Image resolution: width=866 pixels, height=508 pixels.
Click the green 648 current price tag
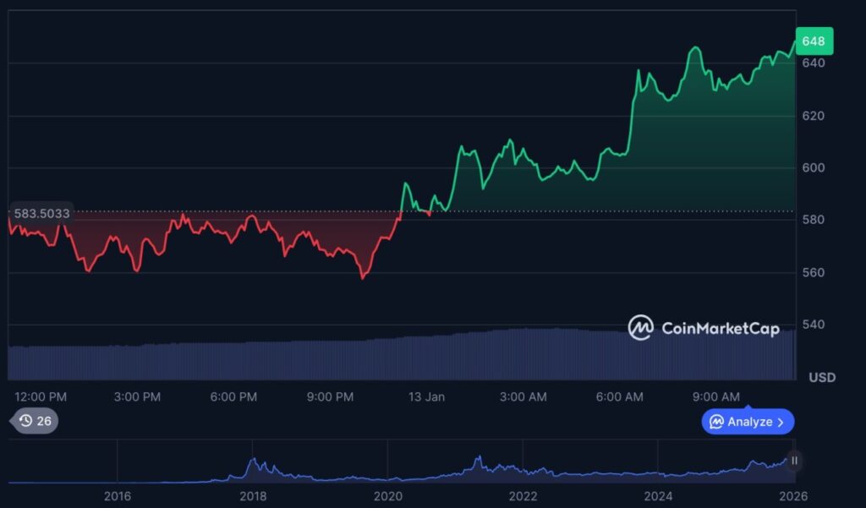(x=813, y=41)
